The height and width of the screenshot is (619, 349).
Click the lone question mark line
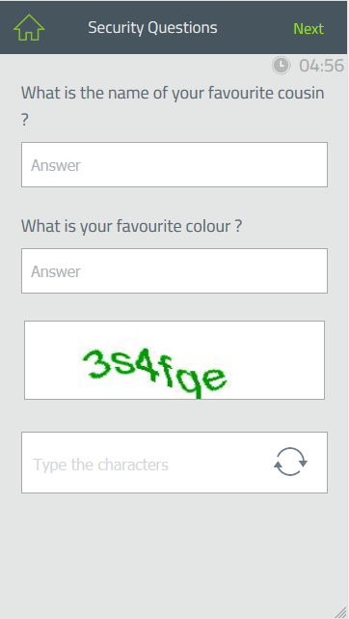24,120
